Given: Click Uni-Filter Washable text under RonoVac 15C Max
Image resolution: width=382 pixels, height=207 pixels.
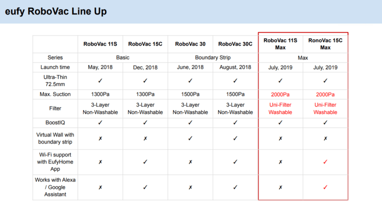Looking at the screenshot, I should click(325, 108).
